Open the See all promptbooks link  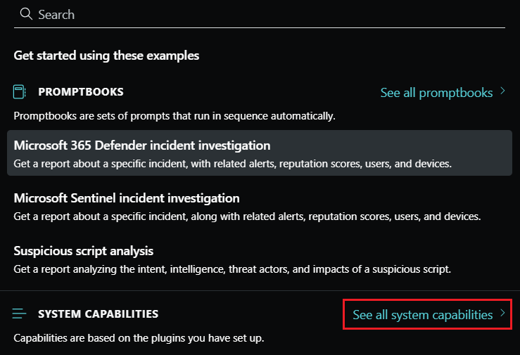click(436, 92)
